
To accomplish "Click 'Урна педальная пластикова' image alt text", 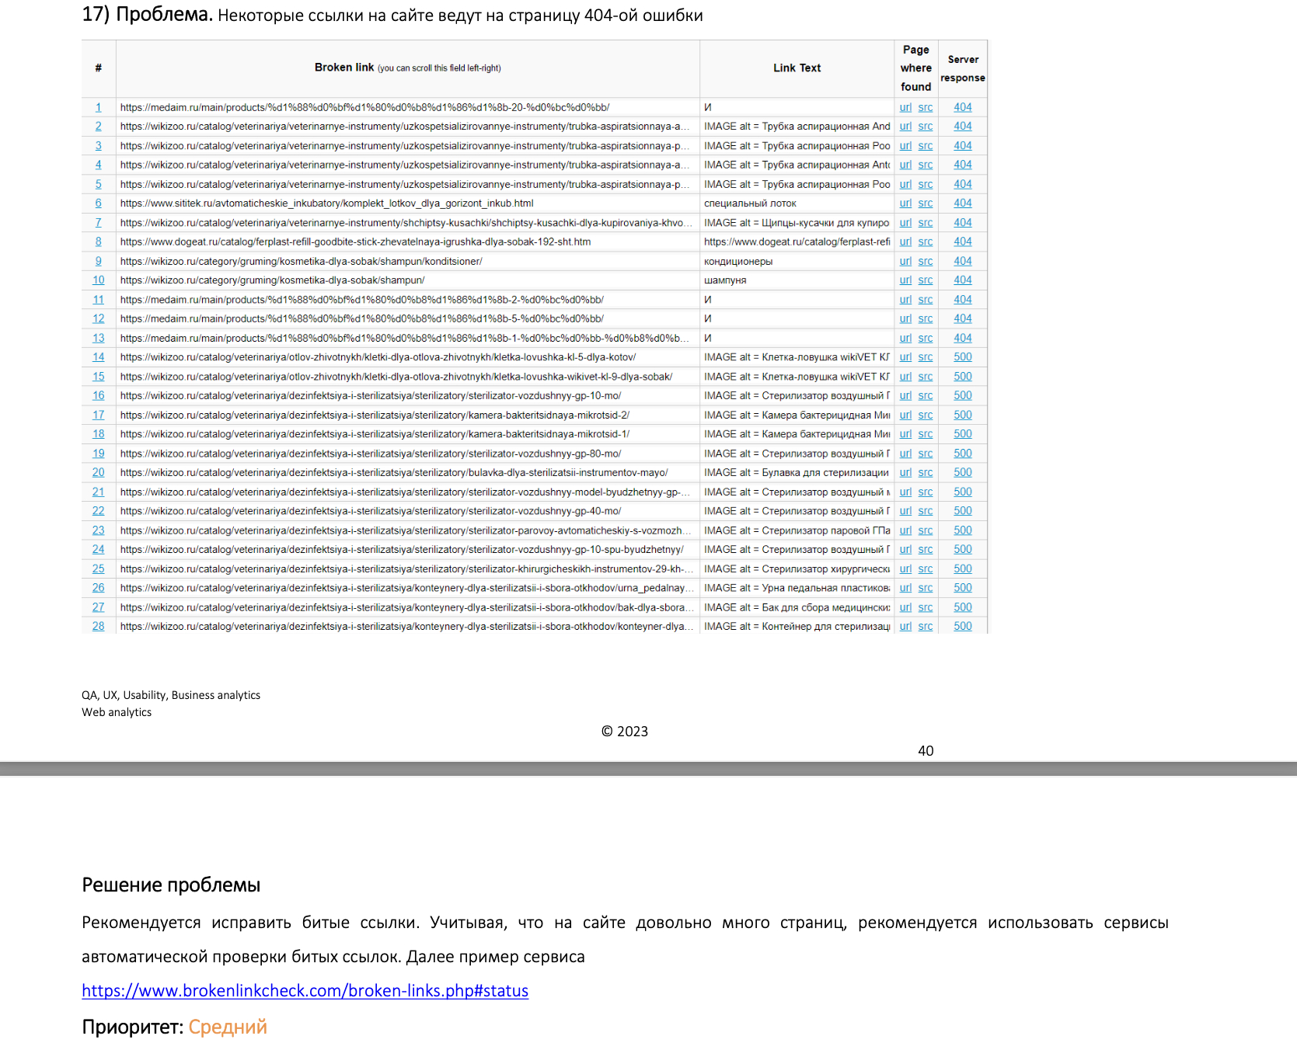I will point(797,588).
